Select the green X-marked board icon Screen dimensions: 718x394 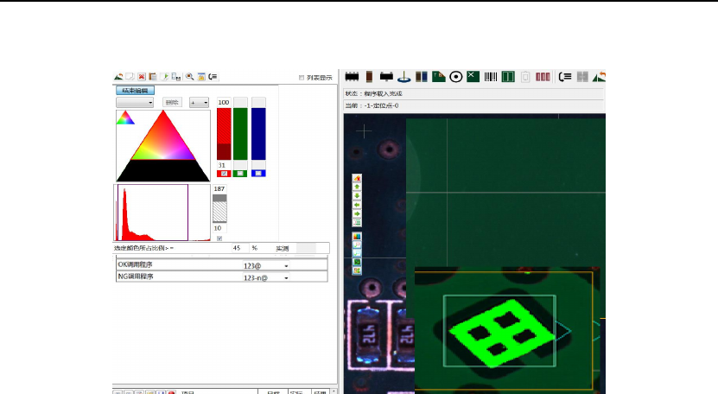click(473, 76)
